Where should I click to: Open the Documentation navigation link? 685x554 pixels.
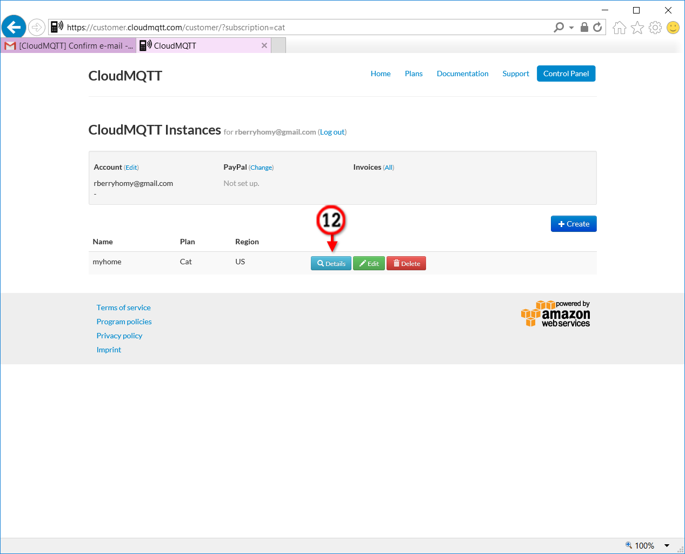coord(463,74)
